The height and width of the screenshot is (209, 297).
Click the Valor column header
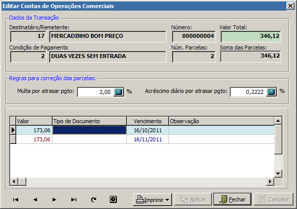34,121
